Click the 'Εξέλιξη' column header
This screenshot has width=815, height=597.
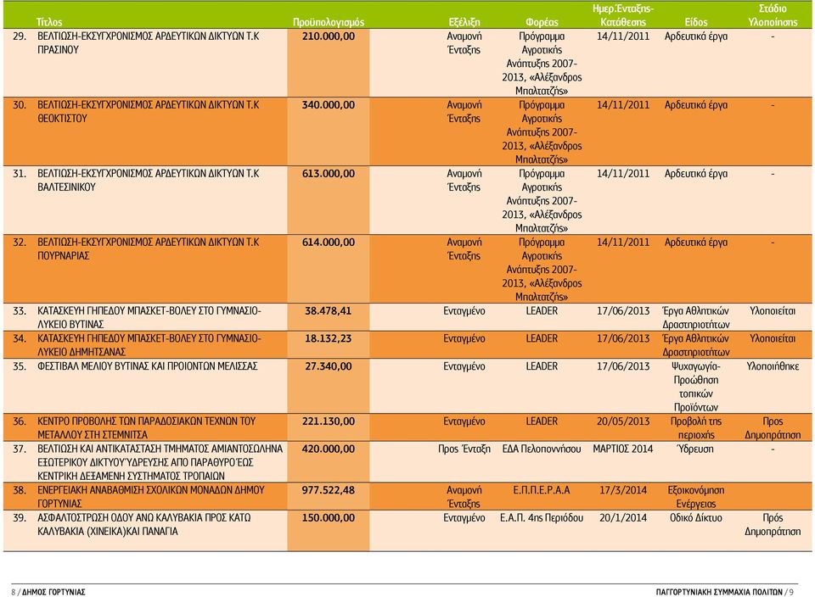tap(464, 22)
